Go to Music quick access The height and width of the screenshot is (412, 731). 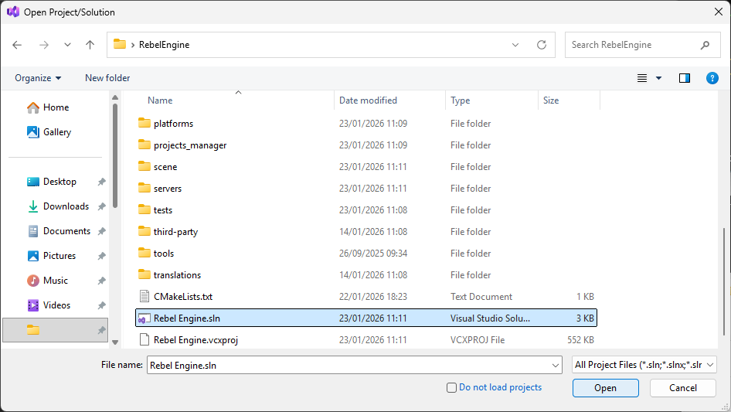(48, 281)
